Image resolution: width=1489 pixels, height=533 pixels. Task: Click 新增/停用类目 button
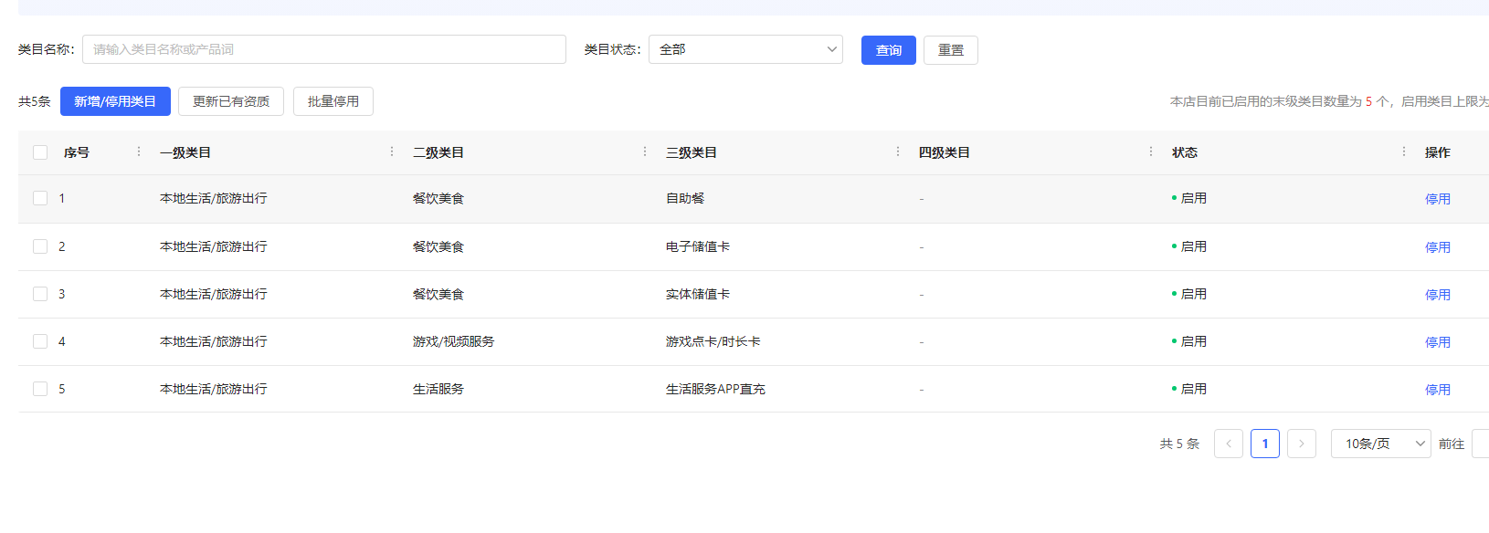[115, 101]
